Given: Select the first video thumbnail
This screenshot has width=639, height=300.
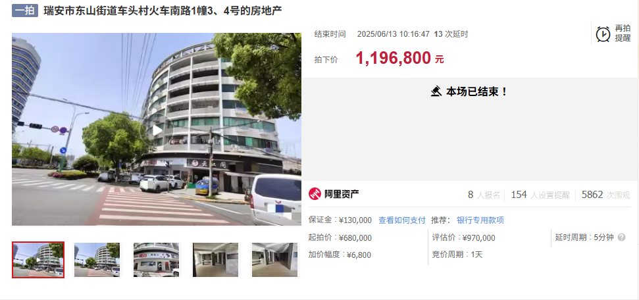Looking at the screenshot, I should (x=38, y=260).
